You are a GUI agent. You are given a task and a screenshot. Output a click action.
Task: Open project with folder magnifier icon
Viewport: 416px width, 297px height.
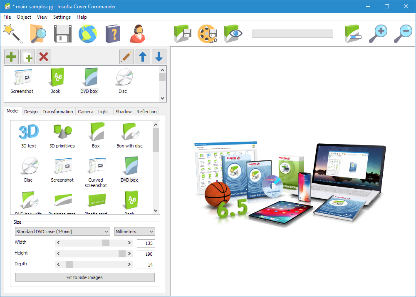tap(38, 34)
